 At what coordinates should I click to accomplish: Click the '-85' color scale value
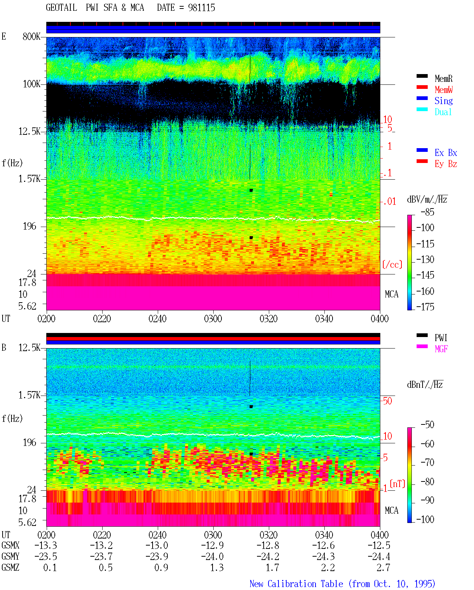tap(427, 212)
